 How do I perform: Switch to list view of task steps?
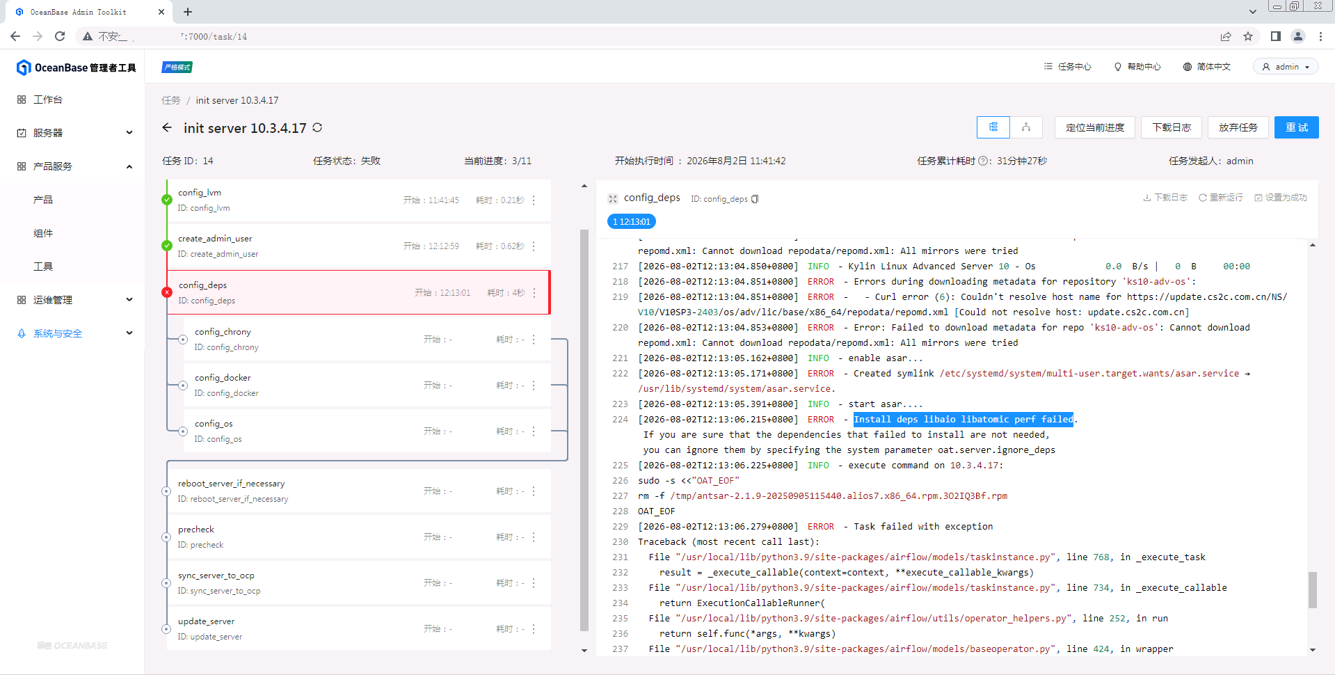point(993,127)
